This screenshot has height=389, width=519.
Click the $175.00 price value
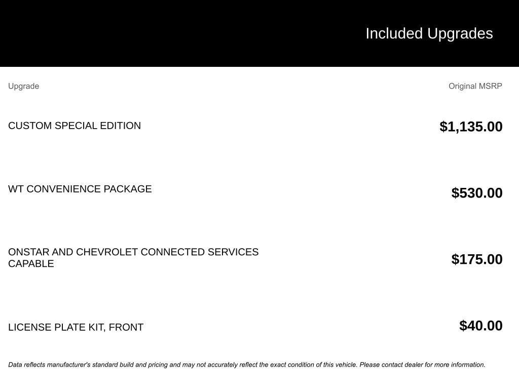click(x=476, y=259)
